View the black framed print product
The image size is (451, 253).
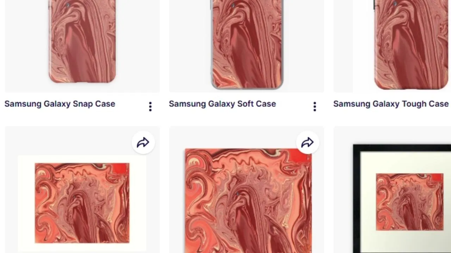coord(402,199)
